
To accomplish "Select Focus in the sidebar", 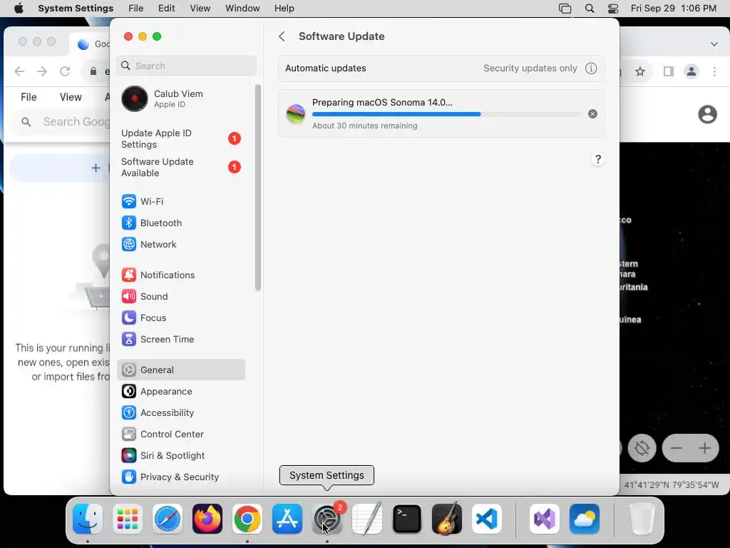I will point(180,318).
